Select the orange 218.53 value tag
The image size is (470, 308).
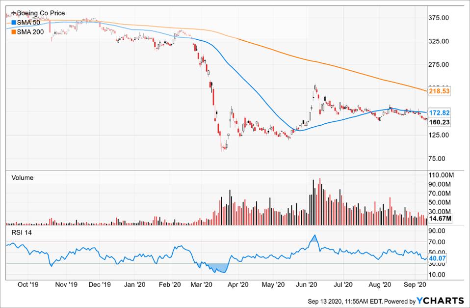[439, 91]
